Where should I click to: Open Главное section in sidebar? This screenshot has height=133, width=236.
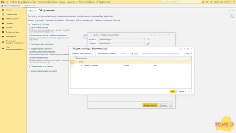point(9,10)
